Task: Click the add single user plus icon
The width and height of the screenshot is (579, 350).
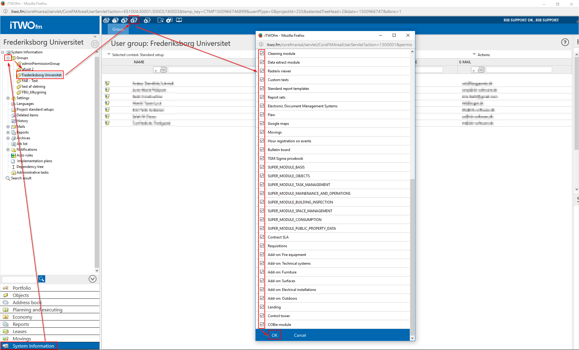Action: point(147,20)
